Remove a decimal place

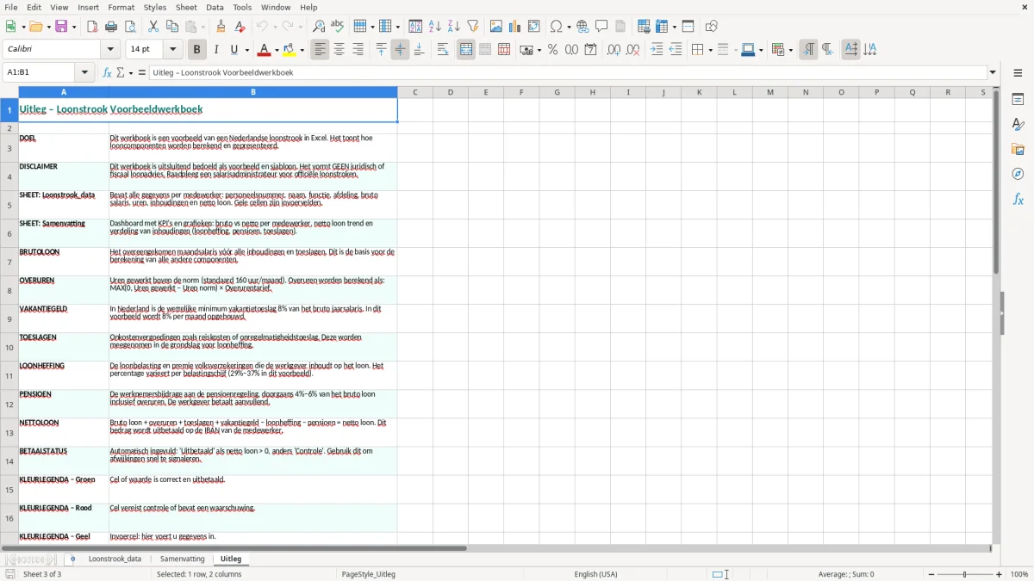(633, 50)
